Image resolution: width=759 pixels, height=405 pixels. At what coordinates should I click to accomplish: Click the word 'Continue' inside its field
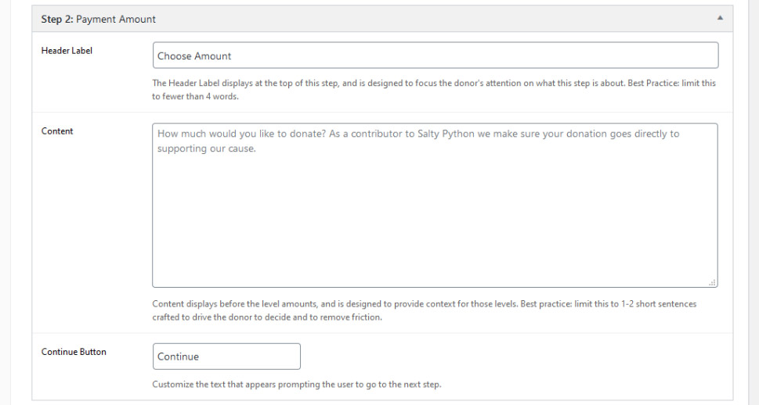tap(178, 357)
